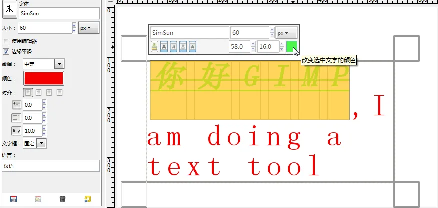Open the px unit dropdown in tool options
The height and width of the screenshot is (208, 438).
[x=89, y=28]
